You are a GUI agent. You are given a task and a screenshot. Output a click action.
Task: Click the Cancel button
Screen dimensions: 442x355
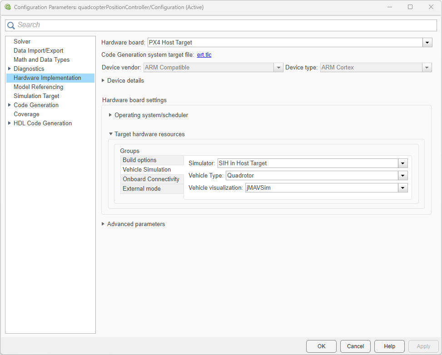[355, 346]
